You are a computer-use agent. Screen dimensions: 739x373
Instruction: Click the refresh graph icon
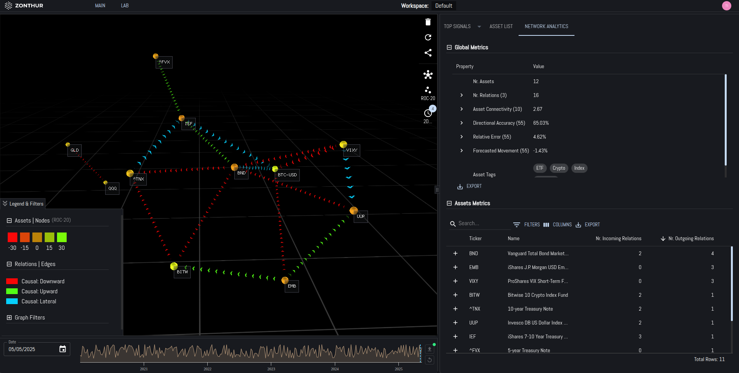tap(428, 37)
